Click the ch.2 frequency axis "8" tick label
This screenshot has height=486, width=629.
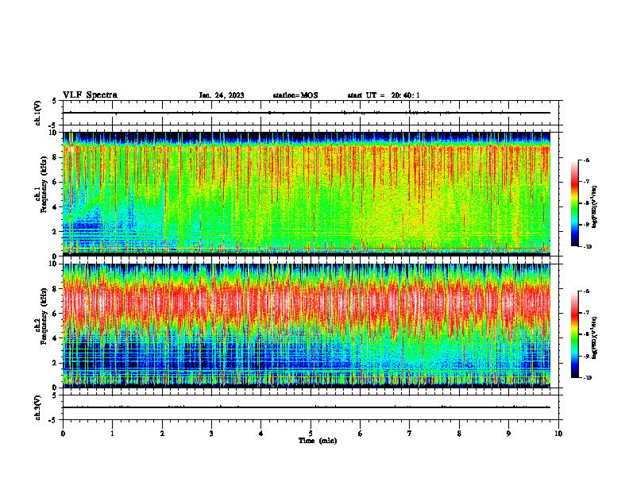click(56, 289)
